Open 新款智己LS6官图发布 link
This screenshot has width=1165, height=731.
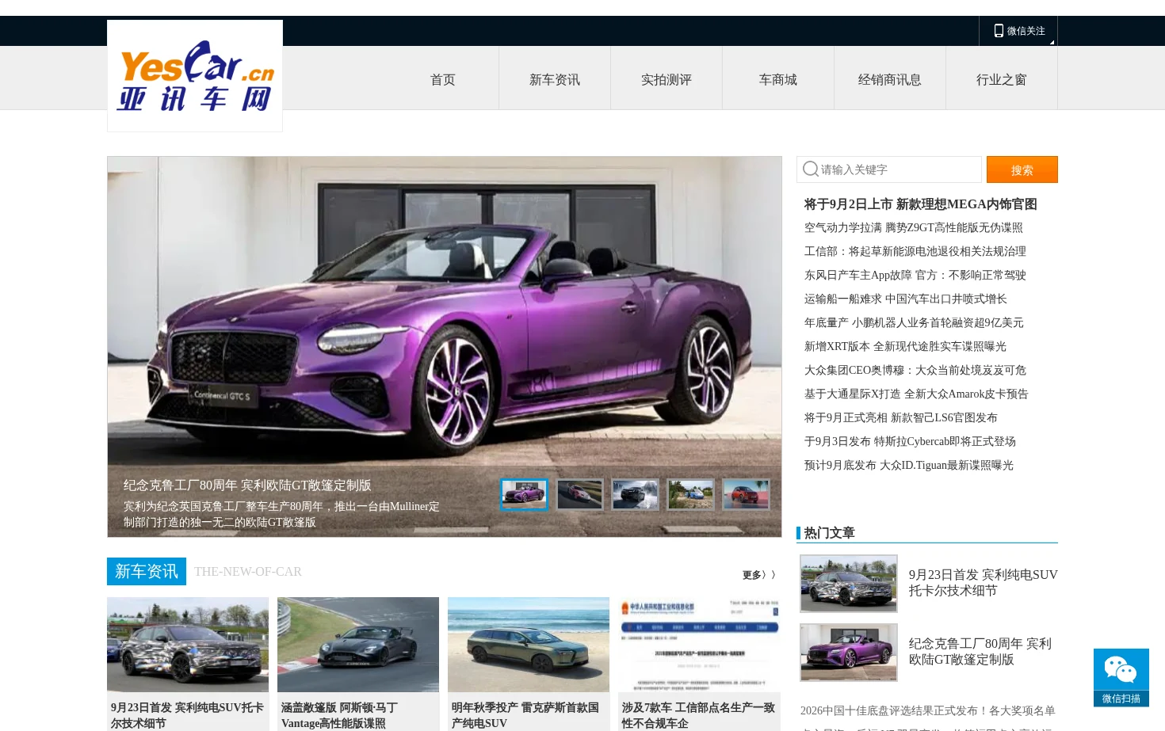(x=901, y=417)
